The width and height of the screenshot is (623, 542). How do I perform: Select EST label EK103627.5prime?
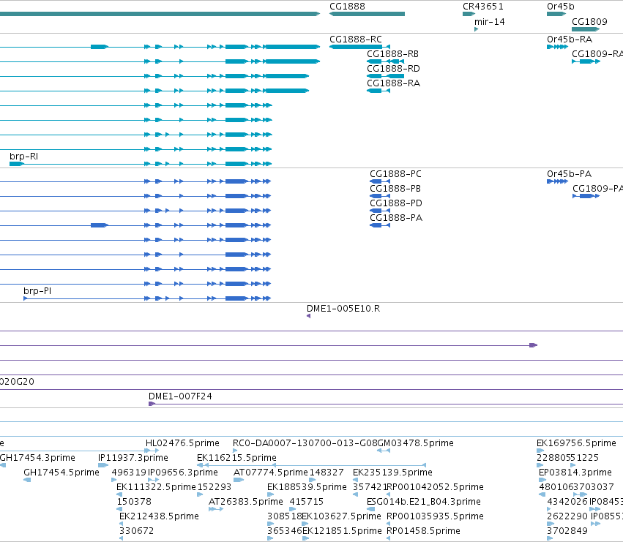pos(341,516)
